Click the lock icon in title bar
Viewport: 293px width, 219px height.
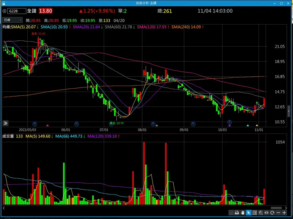(4, 3)
